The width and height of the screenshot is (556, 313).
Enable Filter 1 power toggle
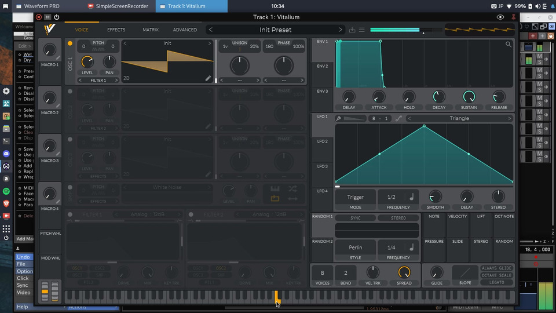[x=70, y=214]
